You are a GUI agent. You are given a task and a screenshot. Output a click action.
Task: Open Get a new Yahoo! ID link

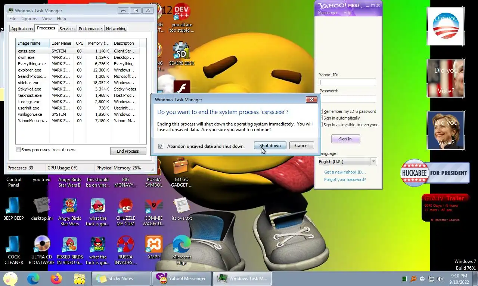pyautogui.click(x=345, y=172)
